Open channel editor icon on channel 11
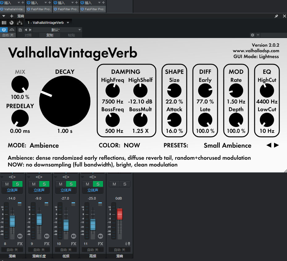 [x=101, y=236]
